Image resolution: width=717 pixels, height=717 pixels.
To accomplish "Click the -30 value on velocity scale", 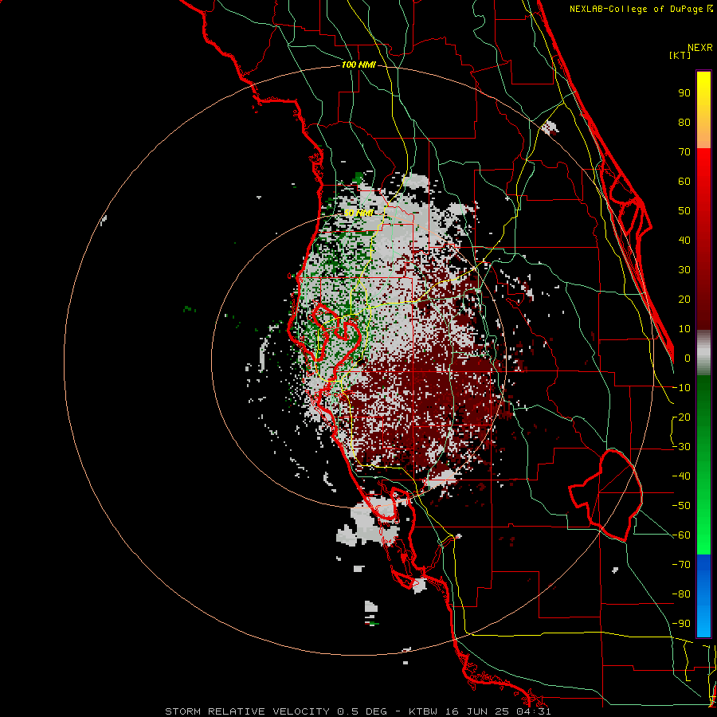I will point(681,447).
